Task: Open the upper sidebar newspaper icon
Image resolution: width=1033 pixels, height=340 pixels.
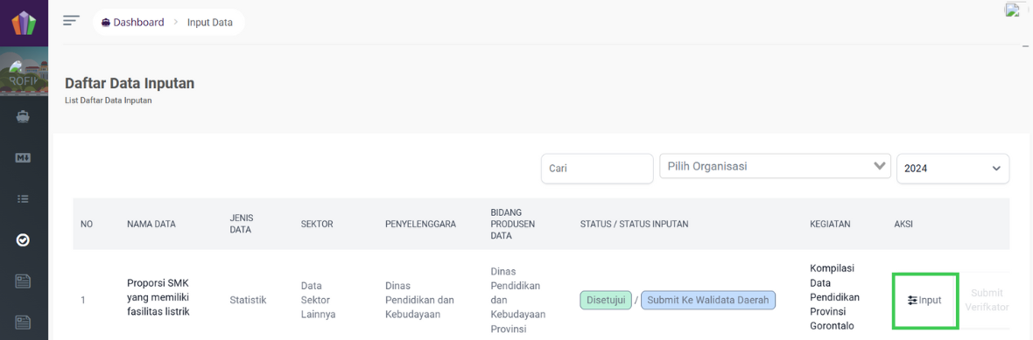Action: pos(23,281)
